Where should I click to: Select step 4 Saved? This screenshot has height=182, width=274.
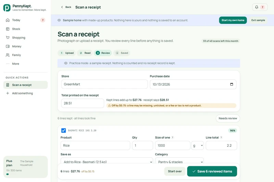pyautogui.click(x=122, y=53)
